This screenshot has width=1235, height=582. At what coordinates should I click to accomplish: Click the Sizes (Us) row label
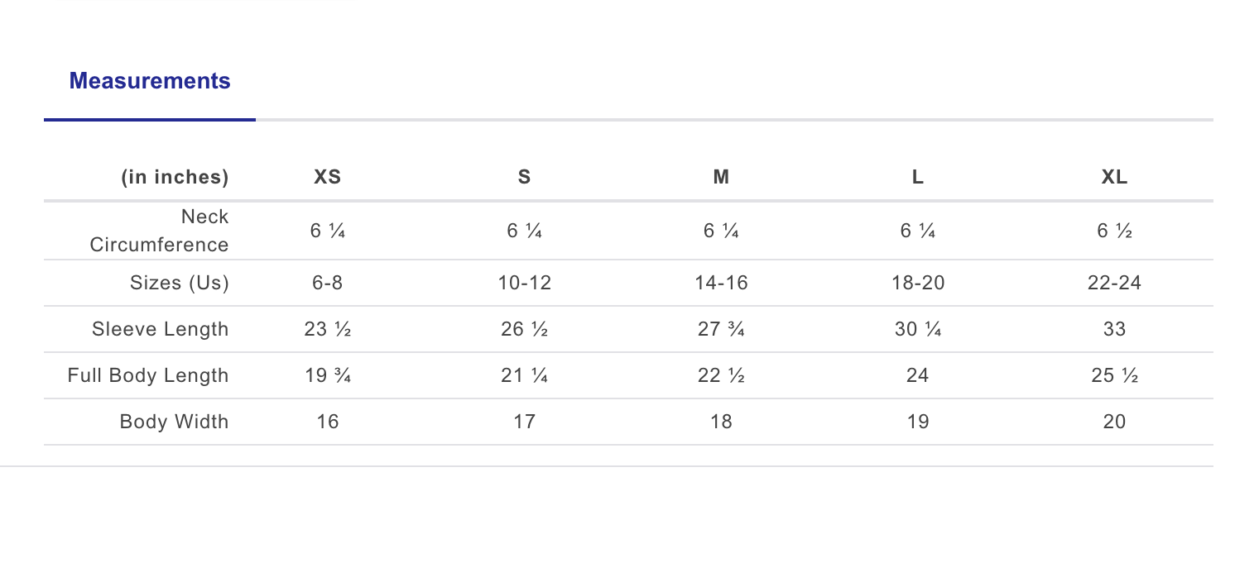pyautogui.click(x=180, y=283)
